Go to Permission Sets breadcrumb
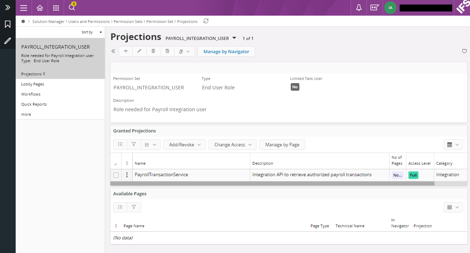The width and height of the screenshot is (470, 253). point(128,22)
